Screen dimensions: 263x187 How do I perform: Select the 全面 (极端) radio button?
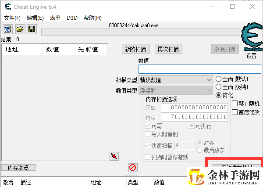[x=218, y=87]
